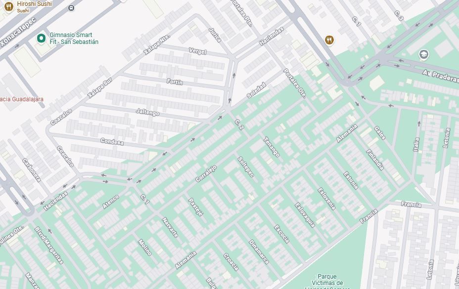Select the Condesa street label

point(112,142)
